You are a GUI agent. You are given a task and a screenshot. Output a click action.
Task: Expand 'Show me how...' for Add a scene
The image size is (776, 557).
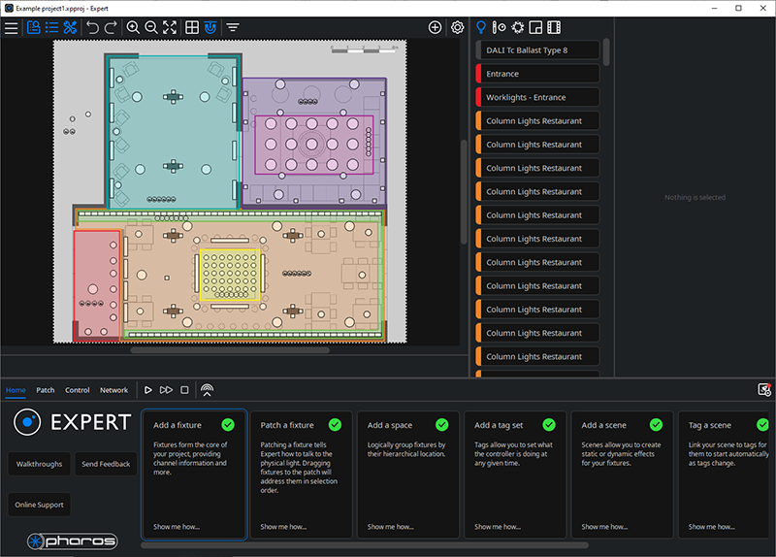coord(605,527)
